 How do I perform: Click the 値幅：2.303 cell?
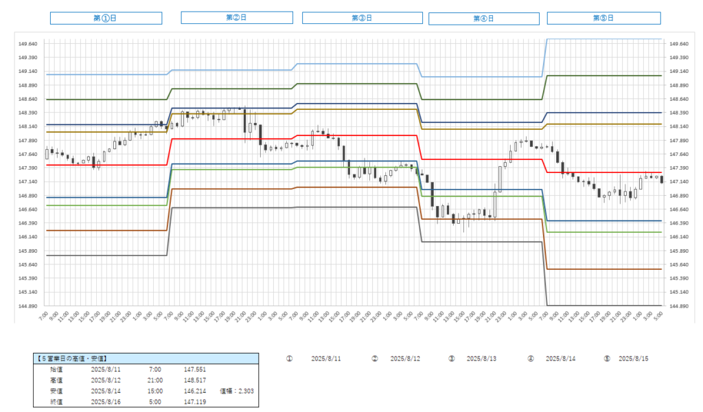[236, 391]
